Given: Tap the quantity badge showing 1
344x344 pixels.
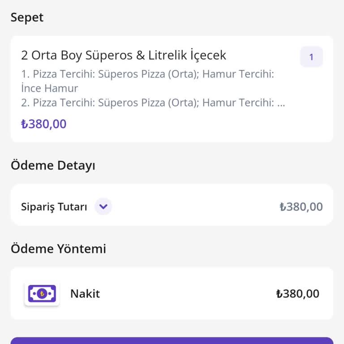Looking at the screenshot, I should point(311,57).
